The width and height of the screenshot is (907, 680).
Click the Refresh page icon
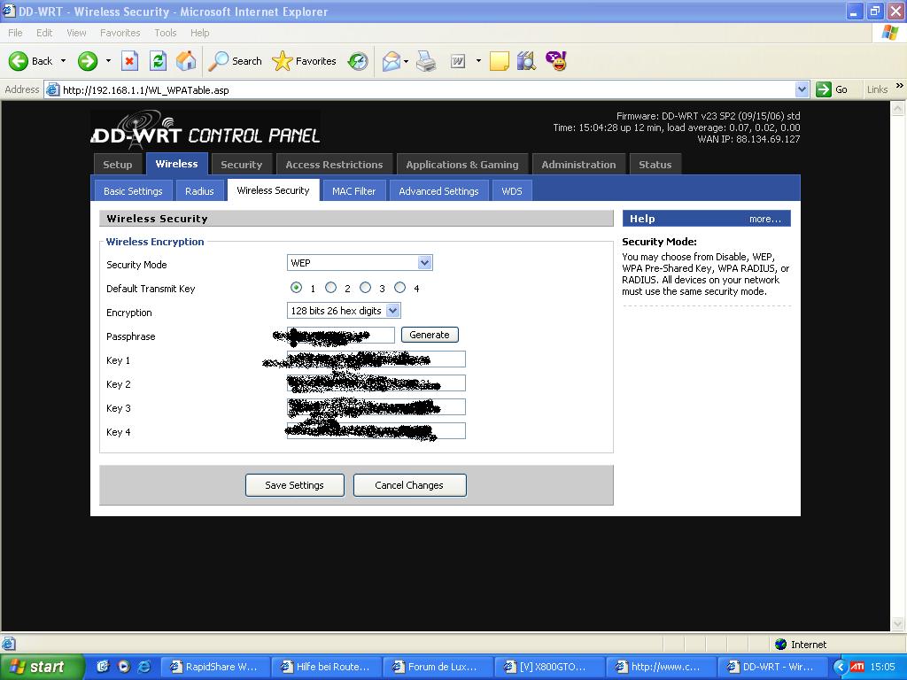pos(158,61)
